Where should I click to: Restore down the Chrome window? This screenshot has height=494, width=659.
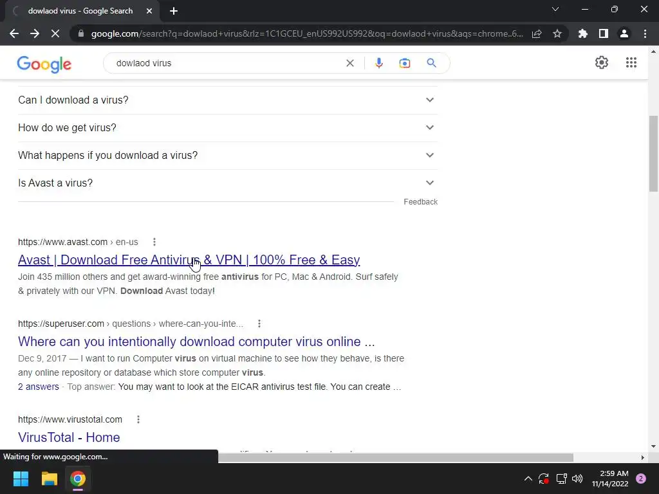(x=615, y=9)
